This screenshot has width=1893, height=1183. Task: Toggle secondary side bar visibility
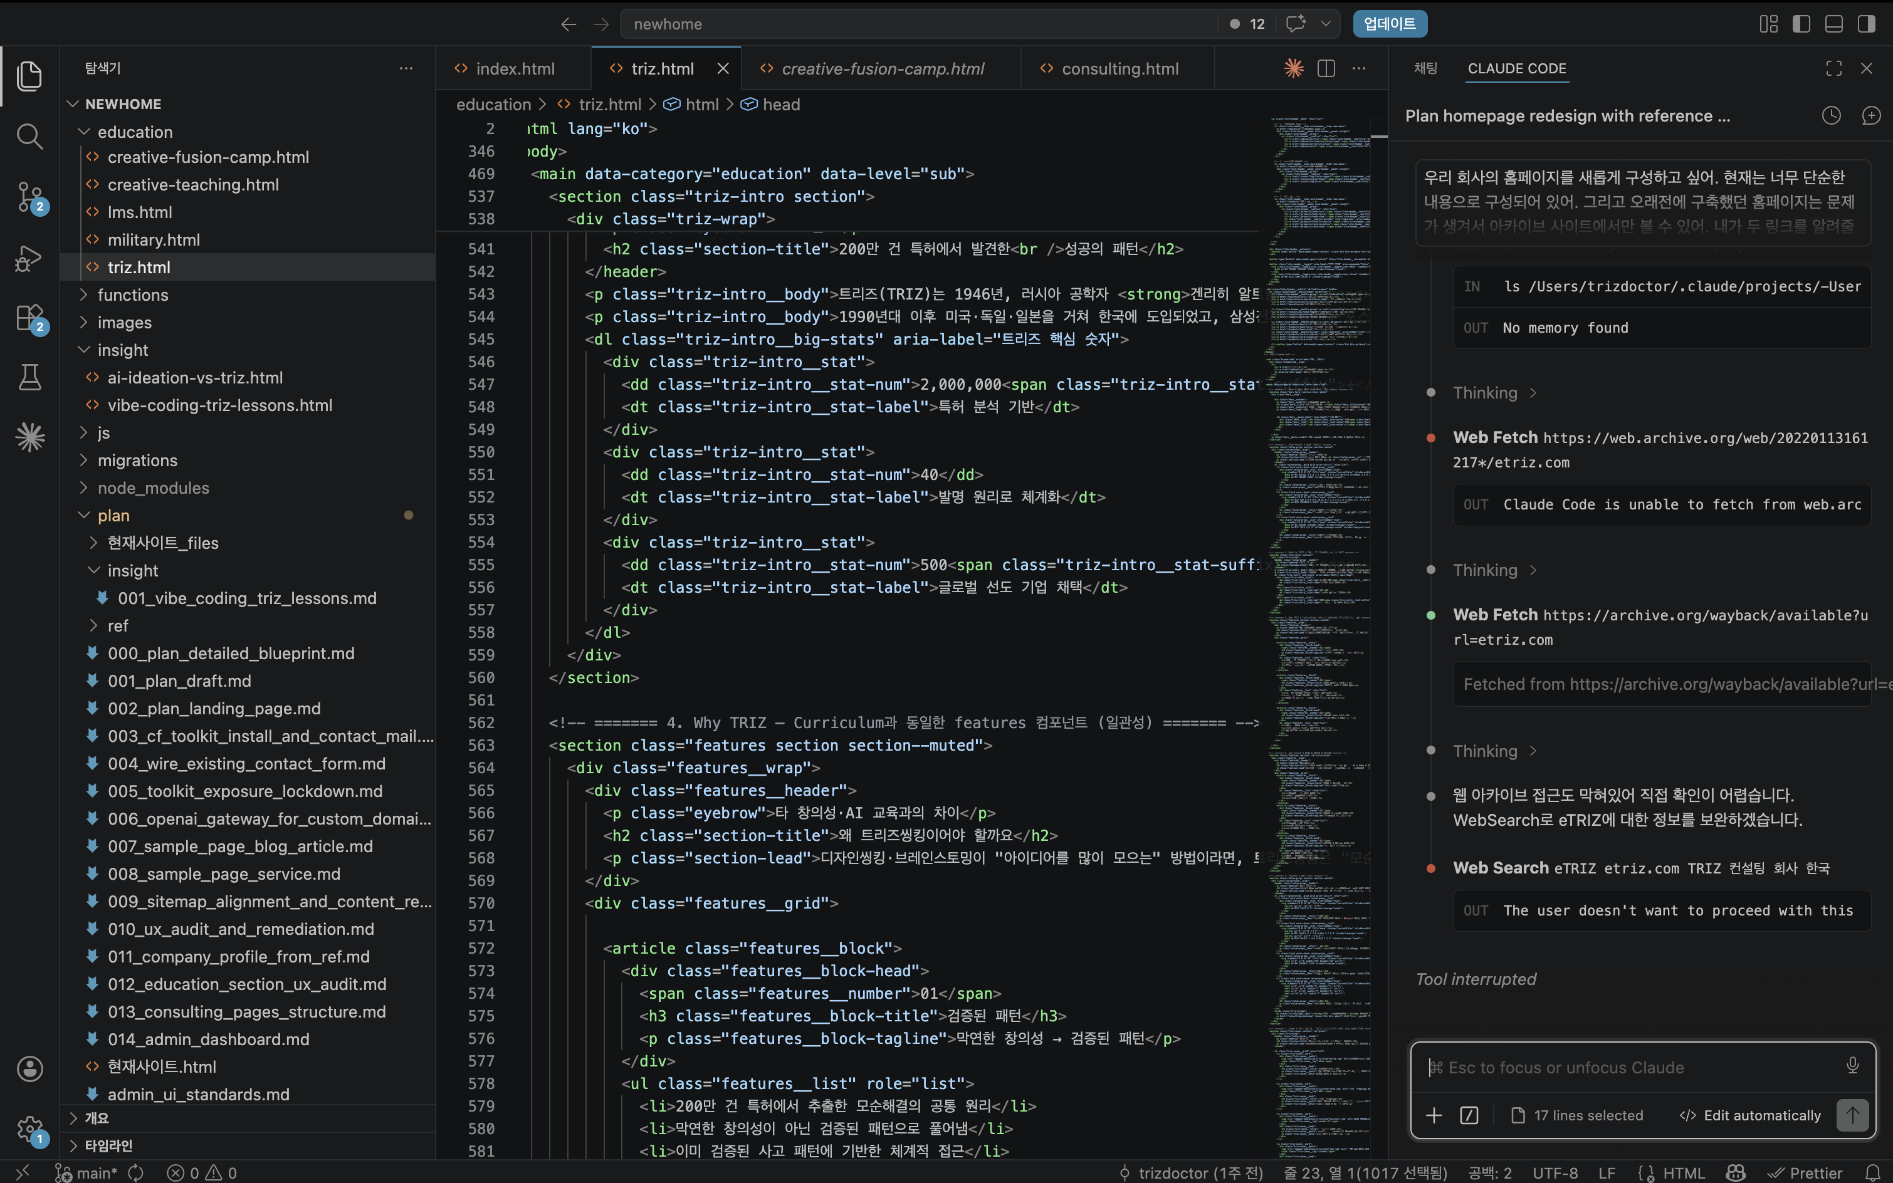tap(1867, 24)
